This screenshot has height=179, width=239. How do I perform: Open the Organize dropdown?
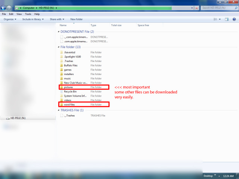coord(10,19)
